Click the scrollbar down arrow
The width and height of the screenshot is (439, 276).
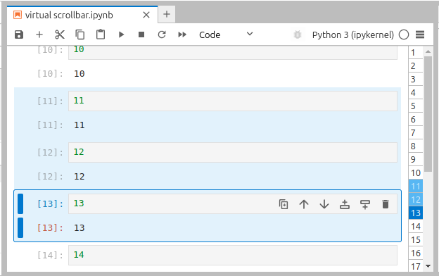point(428,266)
